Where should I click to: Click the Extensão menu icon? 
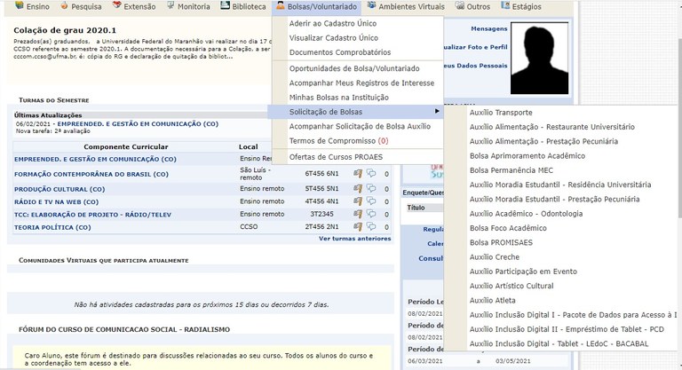point(116,6)
